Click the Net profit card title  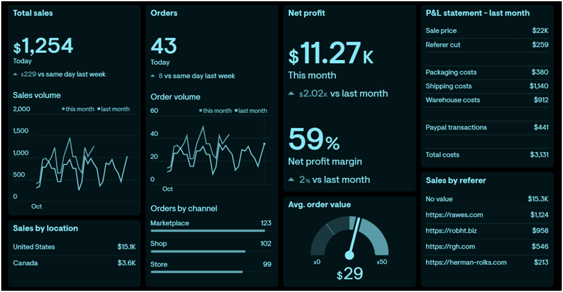click(306, 13)
